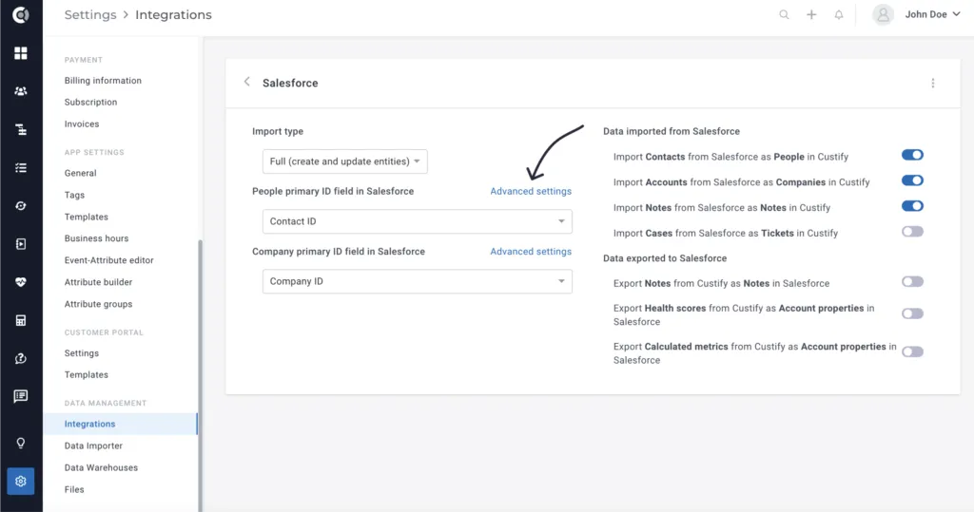The height and width of the screenshot is (512, 974).
Task: Click the Custify logo icon
Action: coord(21,15)
